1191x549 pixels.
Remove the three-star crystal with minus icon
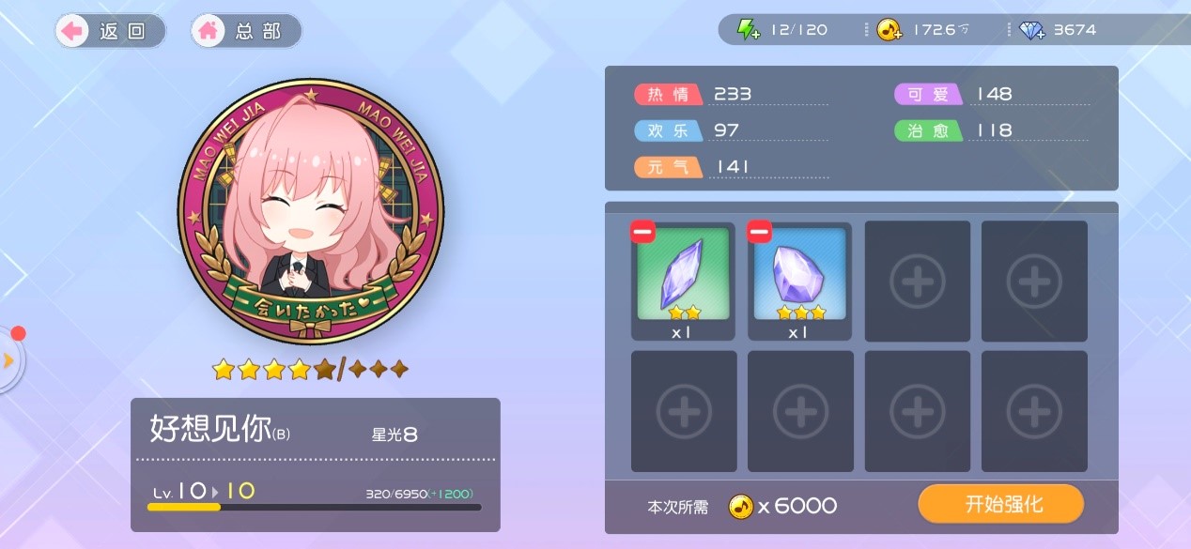(759, 231)
